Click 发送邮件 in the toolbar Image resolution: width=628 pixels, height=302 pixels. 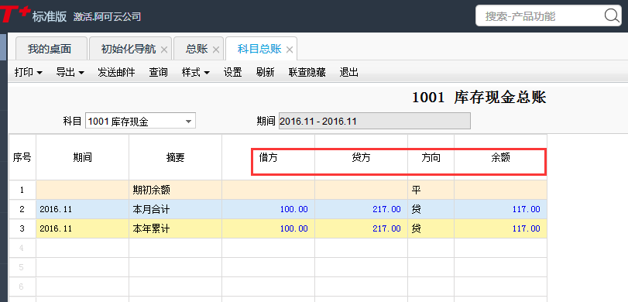click(x=116, y=73)
